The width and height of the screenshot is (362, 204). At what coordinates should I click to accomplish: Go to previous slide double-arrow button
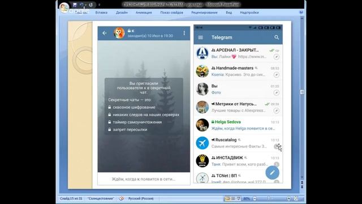301,182
